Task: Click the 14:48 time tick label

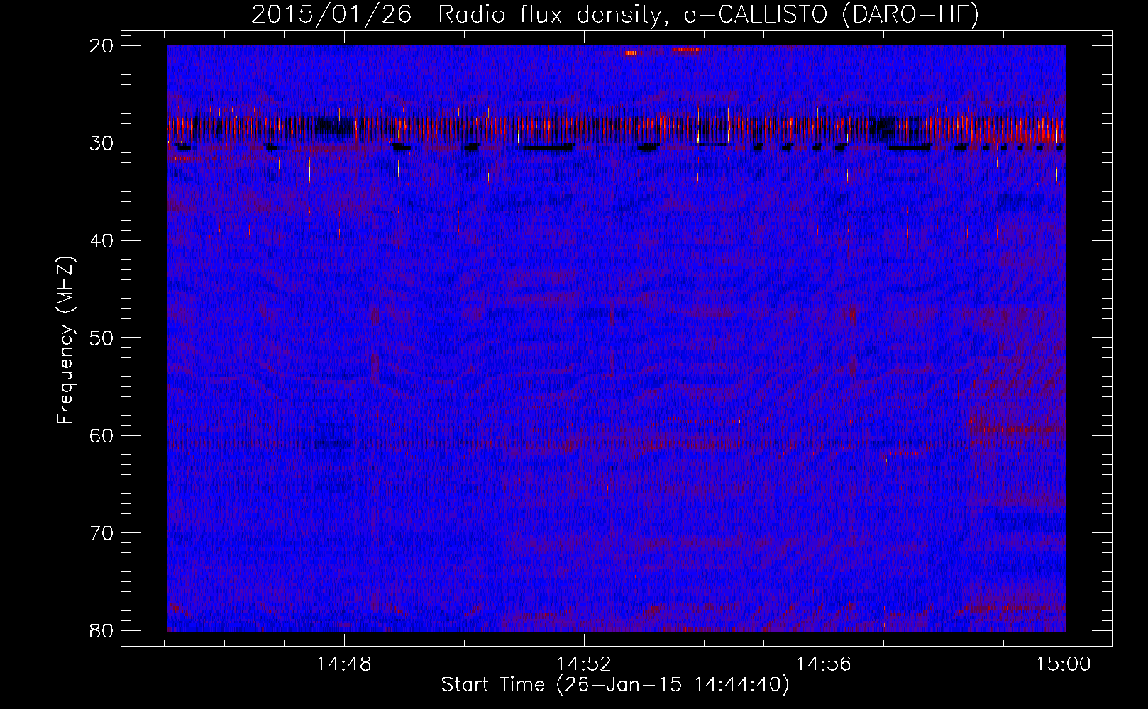Action: [x=344, y=664]
